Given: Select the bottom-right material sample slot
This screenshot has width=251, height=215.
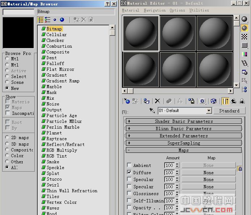Looking at the screenshot, I should (x=215, y=70).
